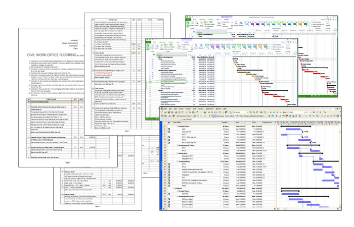Click Open folder icon in the front Project toolbar
This screenshot has height=227, width=354.
[x=165, y=112]
